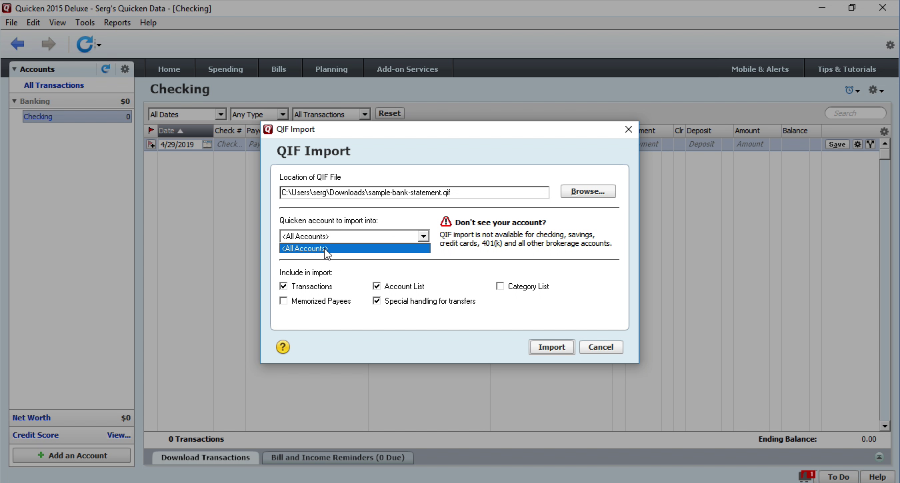Click the register columns gear icon
The height and width of the screenshot is (483, 900).
click(x=884, y=131)
